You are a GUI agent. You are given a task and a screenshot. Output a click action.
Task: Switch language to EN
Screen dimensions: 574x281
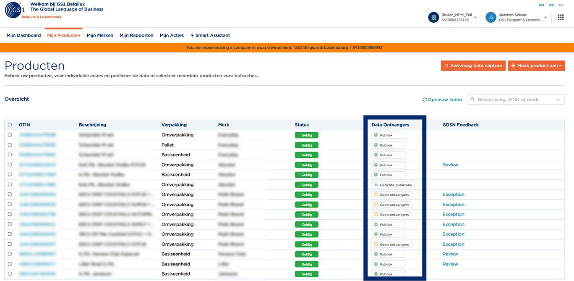[541, 5]
